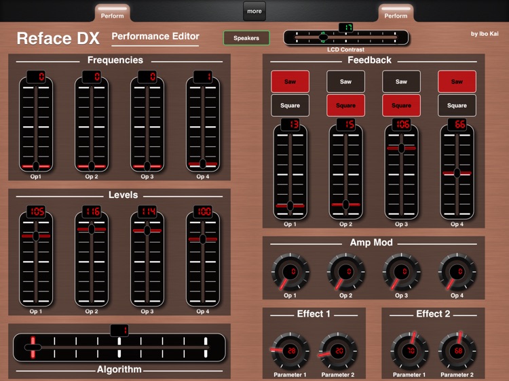Click the Amp Mod Op 4 knob
This screenshot has width=509, height=381.
click(457, 272)
